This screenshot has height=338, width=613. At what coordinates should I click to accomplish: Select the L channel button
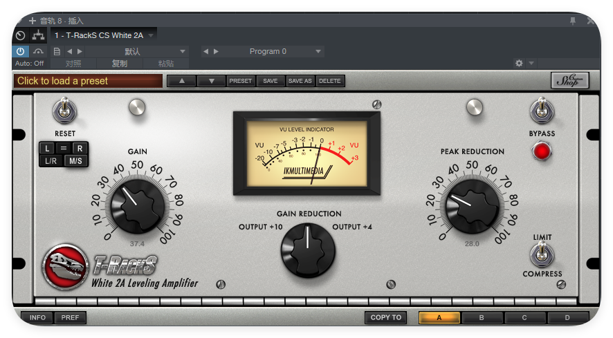[47, 149]
